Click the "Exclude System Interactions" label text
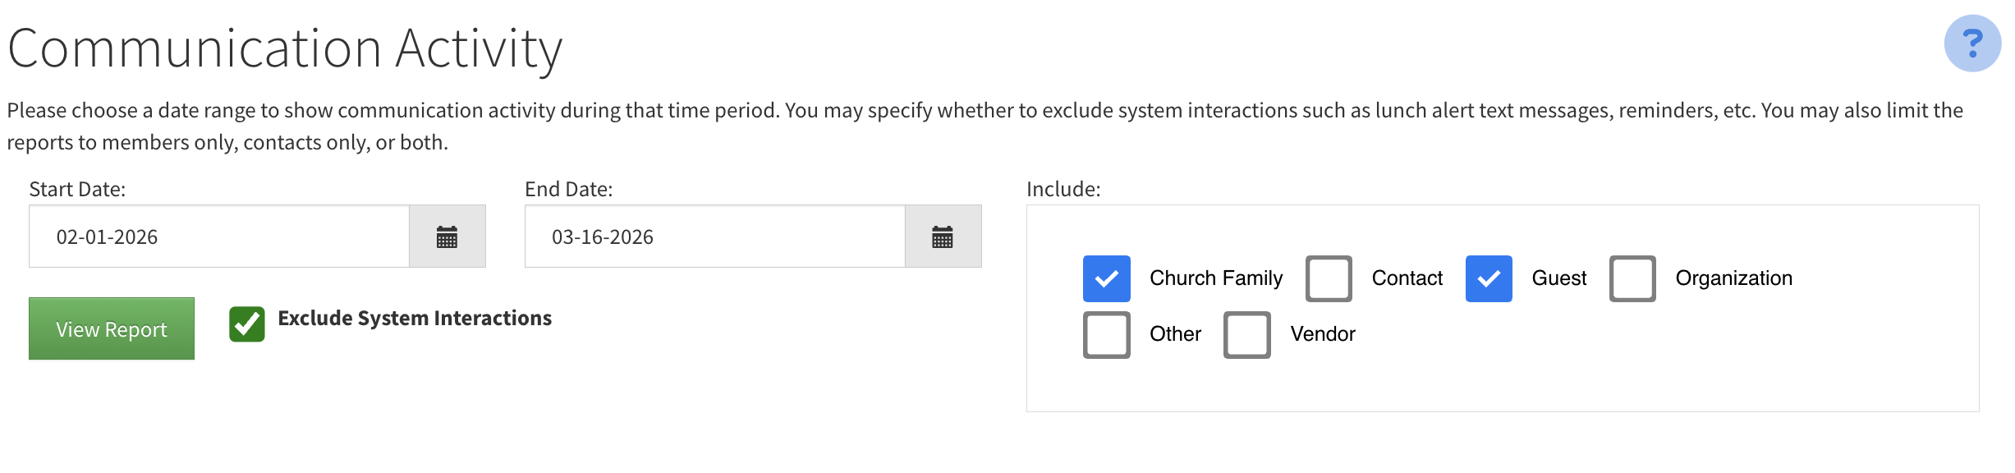 pos(415,319)
